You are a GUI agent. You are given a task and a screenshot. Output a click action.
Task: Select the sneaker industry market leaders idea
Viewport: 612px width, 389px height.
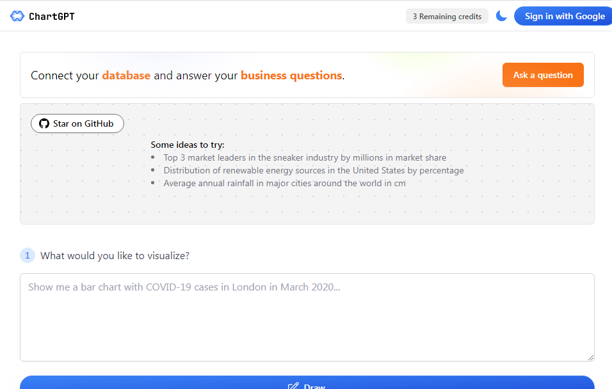coord(305,157)
